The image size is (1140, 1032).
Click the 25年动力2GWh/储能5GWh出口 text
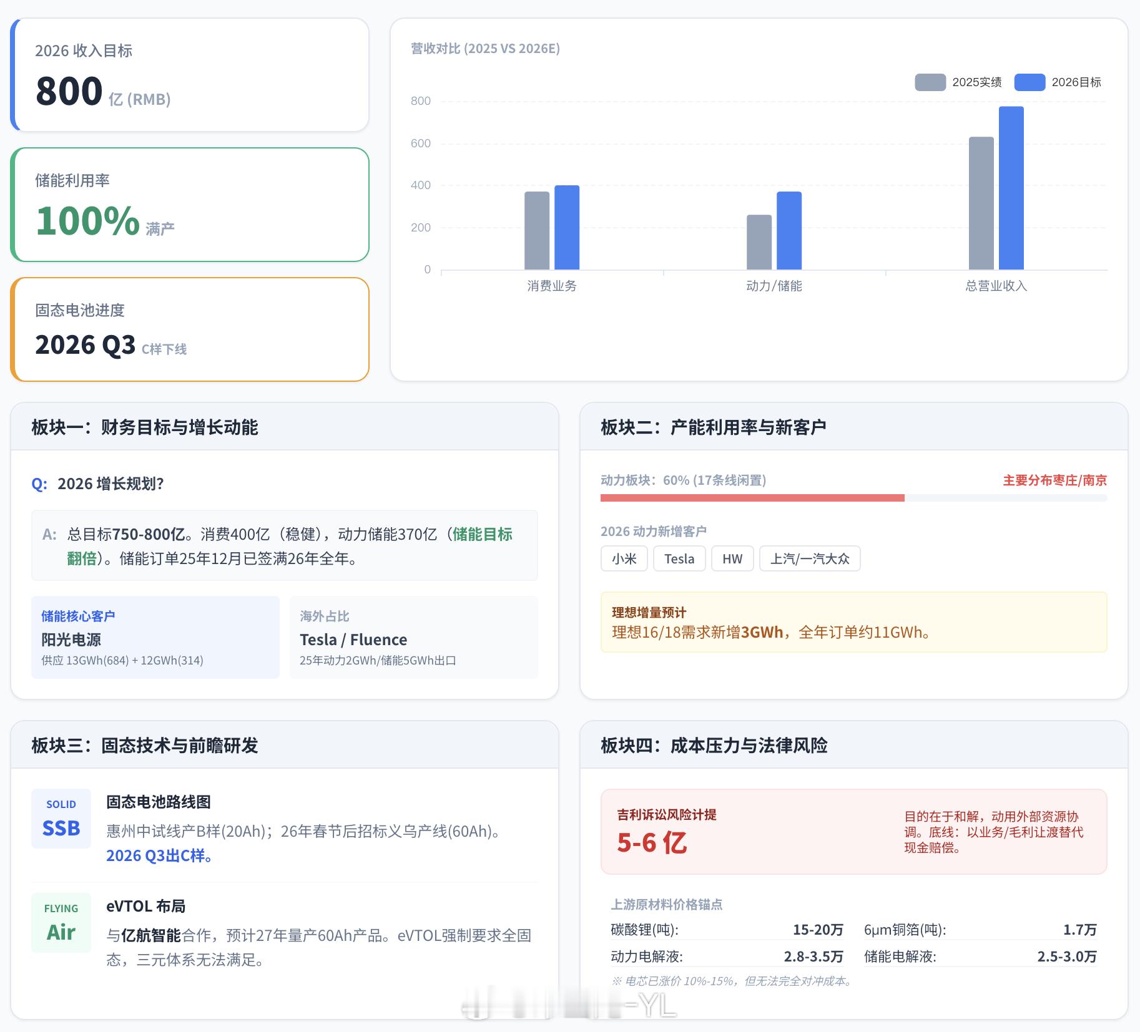pyautogui.click(x=378, y=661)
